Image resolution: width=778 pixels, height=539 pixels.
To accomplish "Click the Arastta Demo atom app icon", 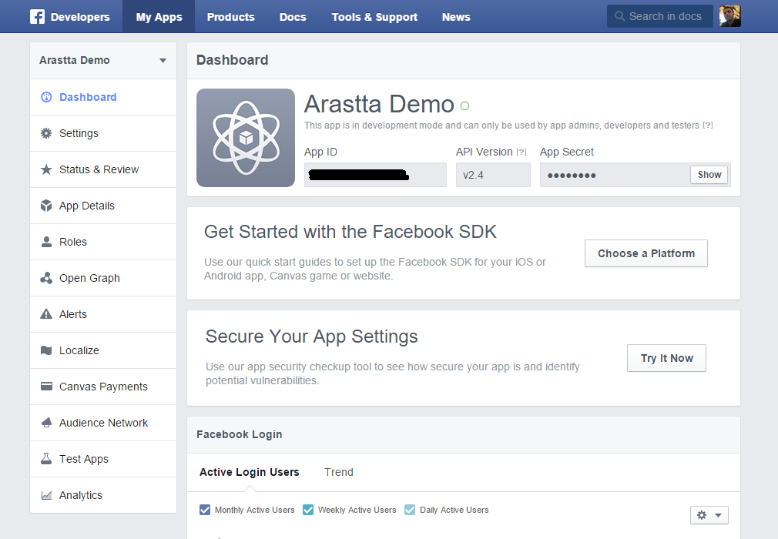I will pyautogui.click(x=246, y=138).
